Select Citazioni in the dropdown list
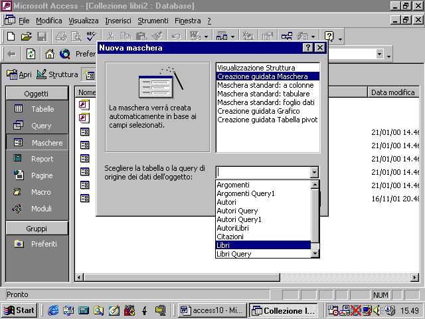 pos(263,237)
